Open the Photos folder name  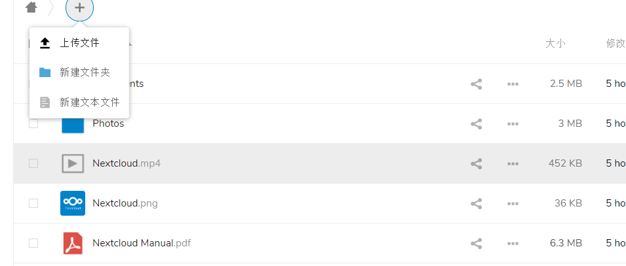(x=108, y=124)
